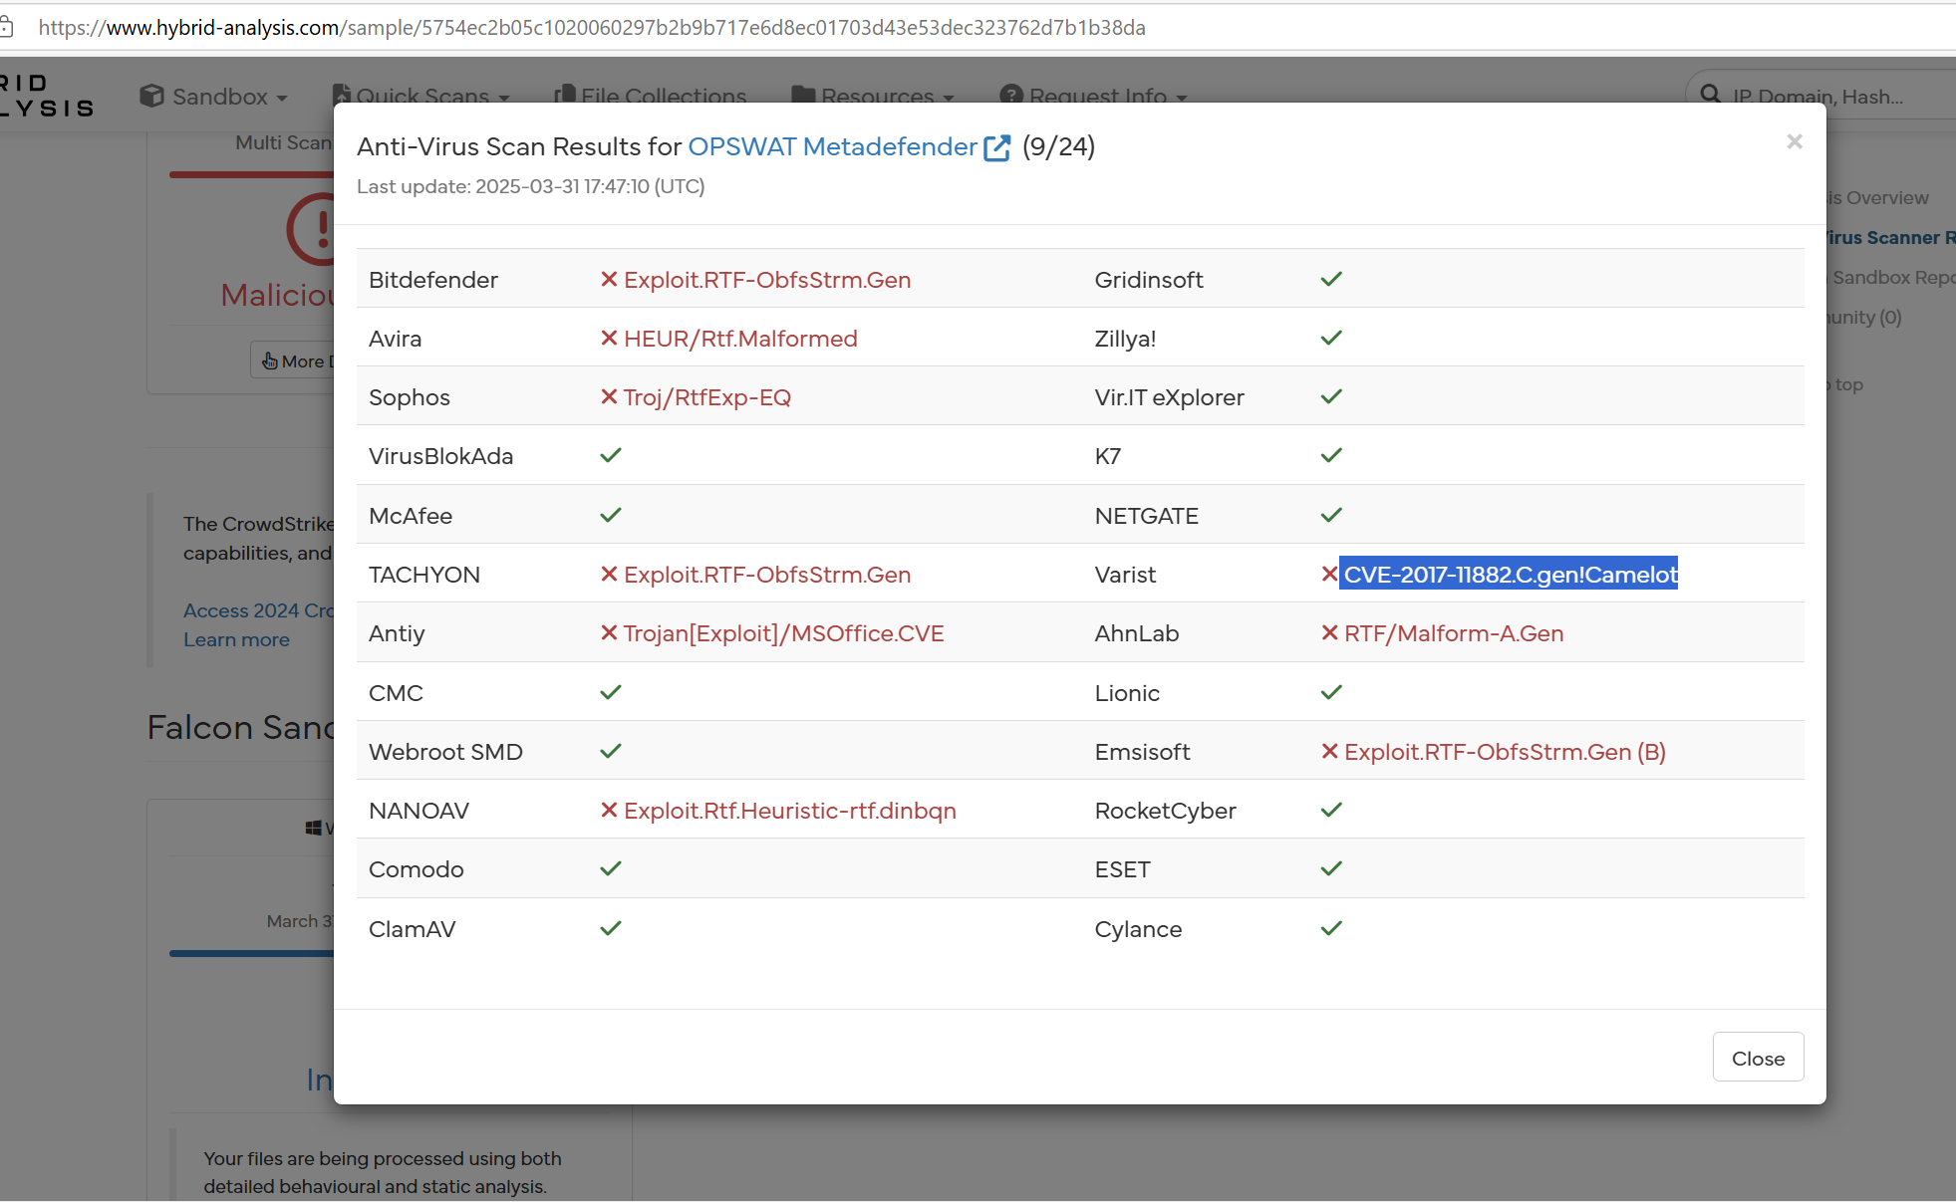Open OPSWAT Metadefender external link icon
The image size is (1956, 1202).
pos(997,147)
